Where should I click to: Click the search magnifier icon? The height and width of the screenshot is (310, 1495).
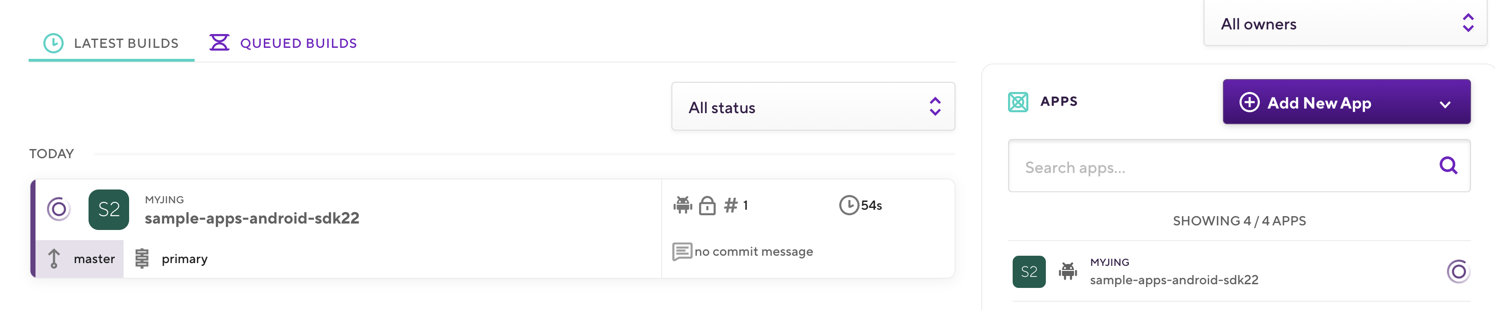pos(1448,166)
